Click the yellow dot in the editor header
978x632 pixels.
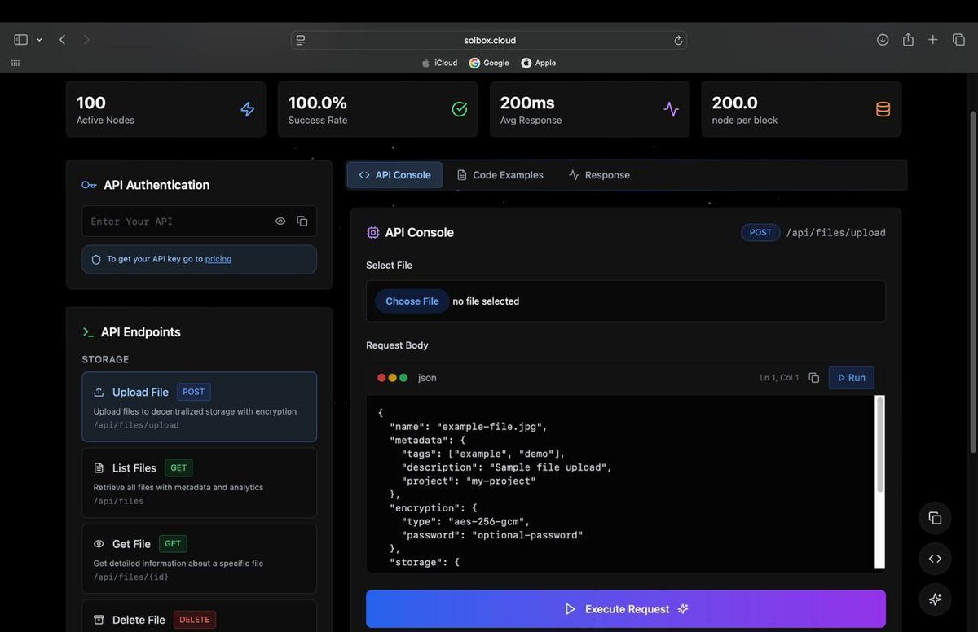(393, 378)
